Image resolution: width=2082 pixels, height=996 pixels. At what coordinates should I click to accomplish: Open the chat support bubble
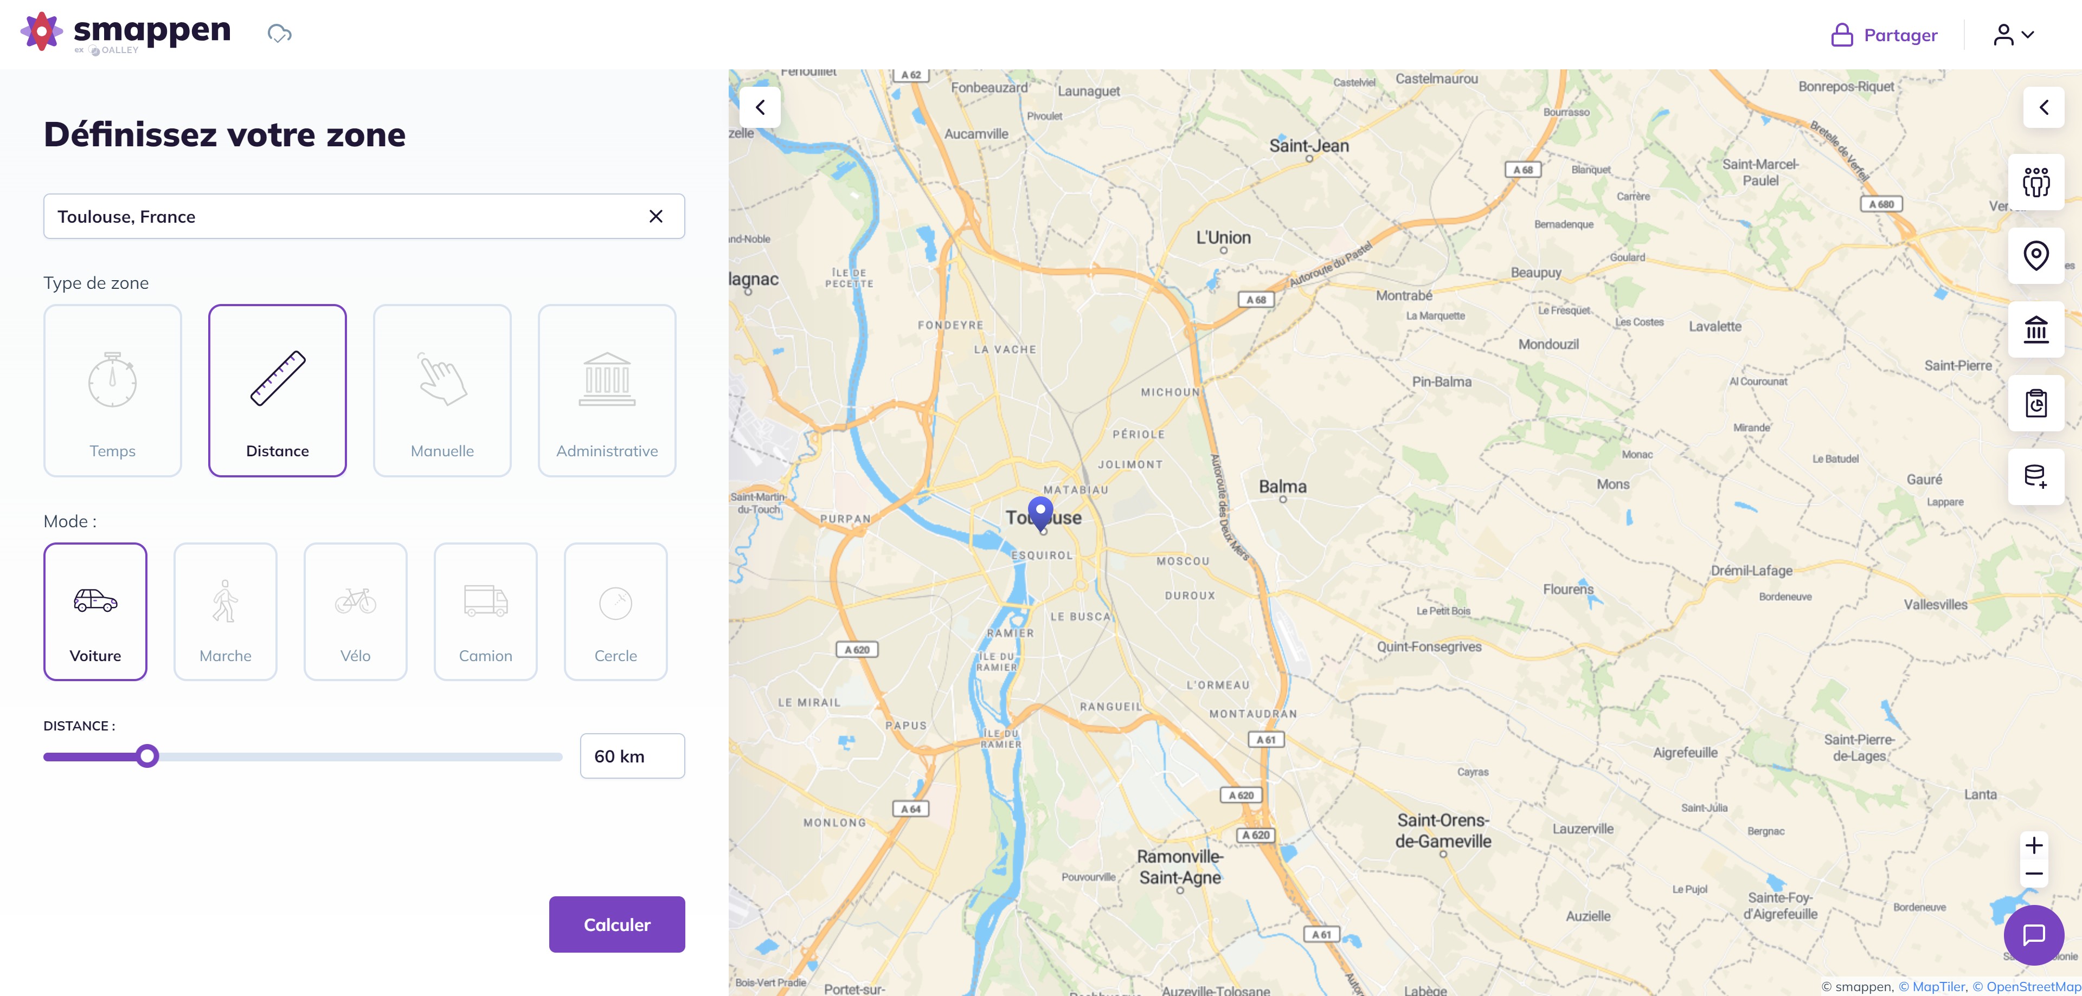(2034, 935)
